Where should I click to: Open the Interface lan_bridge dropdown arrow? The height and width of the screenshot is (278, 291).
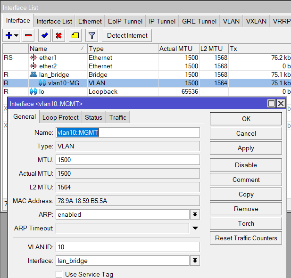(x=195, y=261)
